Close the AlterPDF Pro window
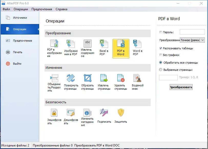The width and height of the screenshot is (208, 149). point(201,3)
